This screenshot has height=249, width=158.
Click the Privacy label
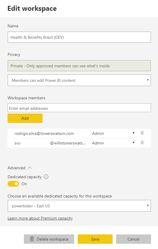pos(14,55)
